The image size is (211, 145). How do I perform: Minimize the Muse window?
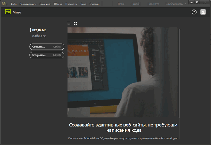click(192, 2)
